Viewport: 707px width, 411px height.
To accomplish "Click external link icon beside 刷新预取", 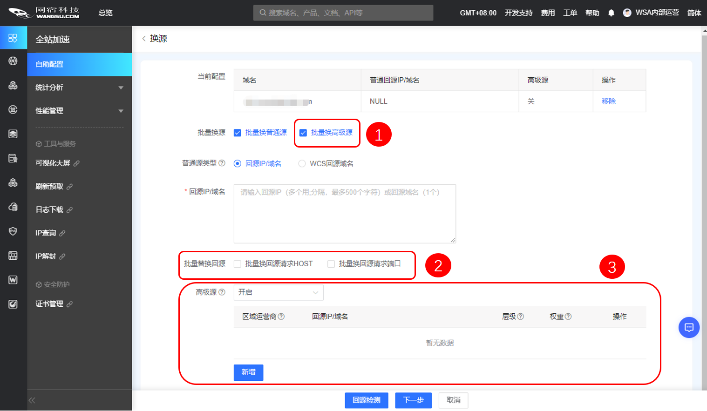I will click(x=69, y=187).
